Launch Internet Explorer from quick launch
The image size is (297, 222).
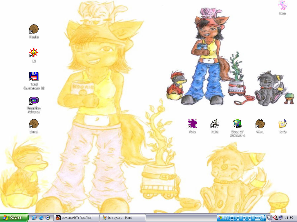(41, 218)
